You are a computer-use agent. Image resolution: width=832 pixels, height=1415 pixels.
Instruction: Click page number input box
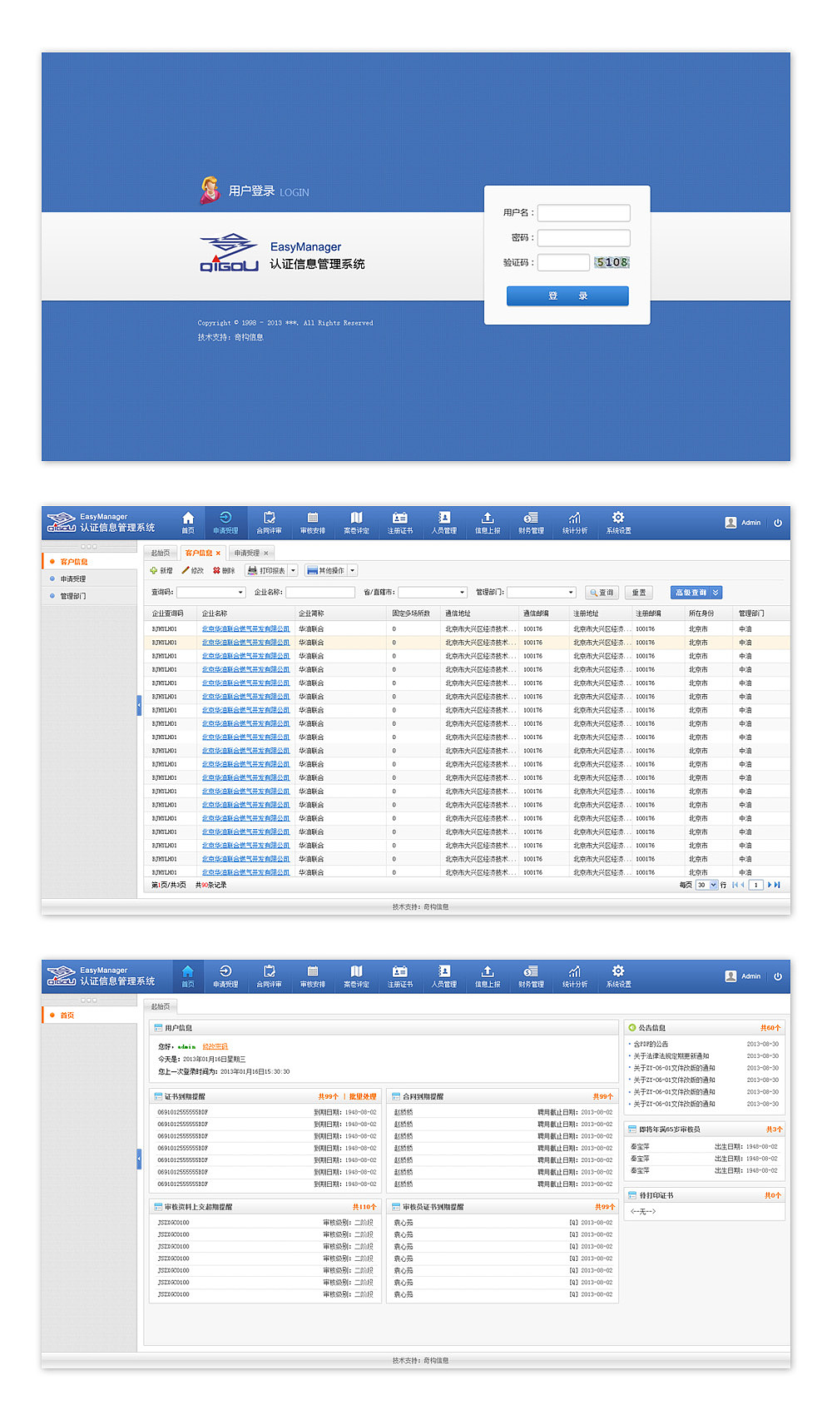pos(755,885)
